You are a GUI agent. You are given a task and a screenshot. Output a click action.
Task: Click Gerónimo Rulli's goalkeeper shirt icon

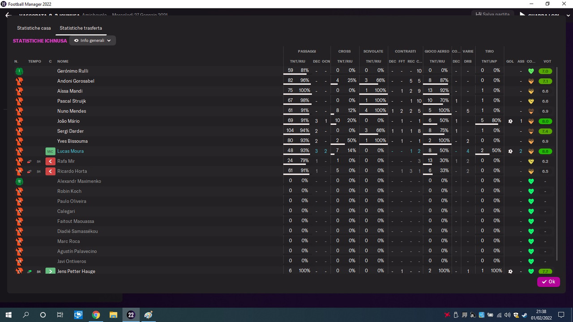tap(19, 71)
